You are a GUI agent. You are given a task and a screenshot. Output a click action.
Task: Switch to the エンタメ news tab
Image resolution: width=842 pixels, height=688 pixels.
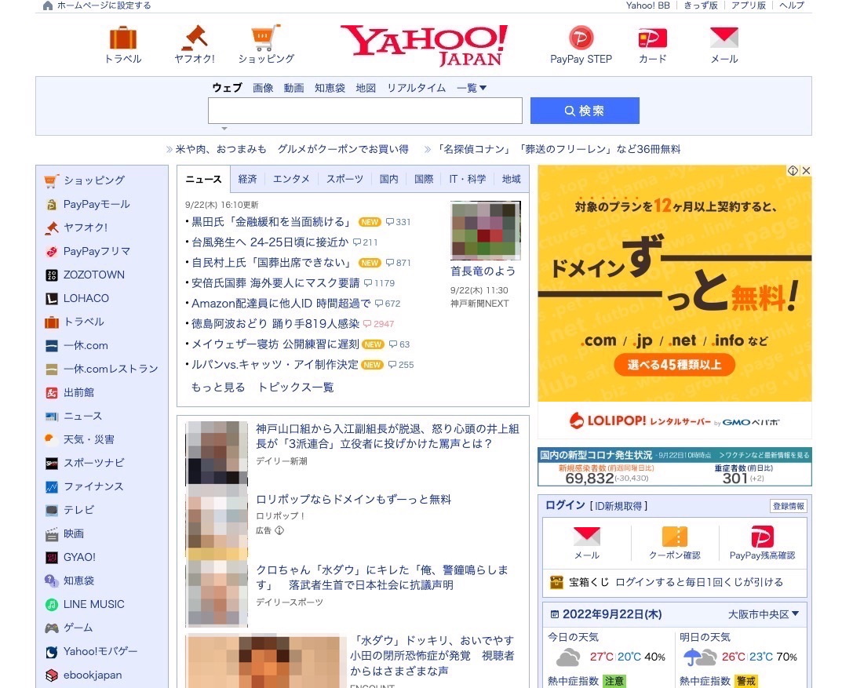(291, 179)
